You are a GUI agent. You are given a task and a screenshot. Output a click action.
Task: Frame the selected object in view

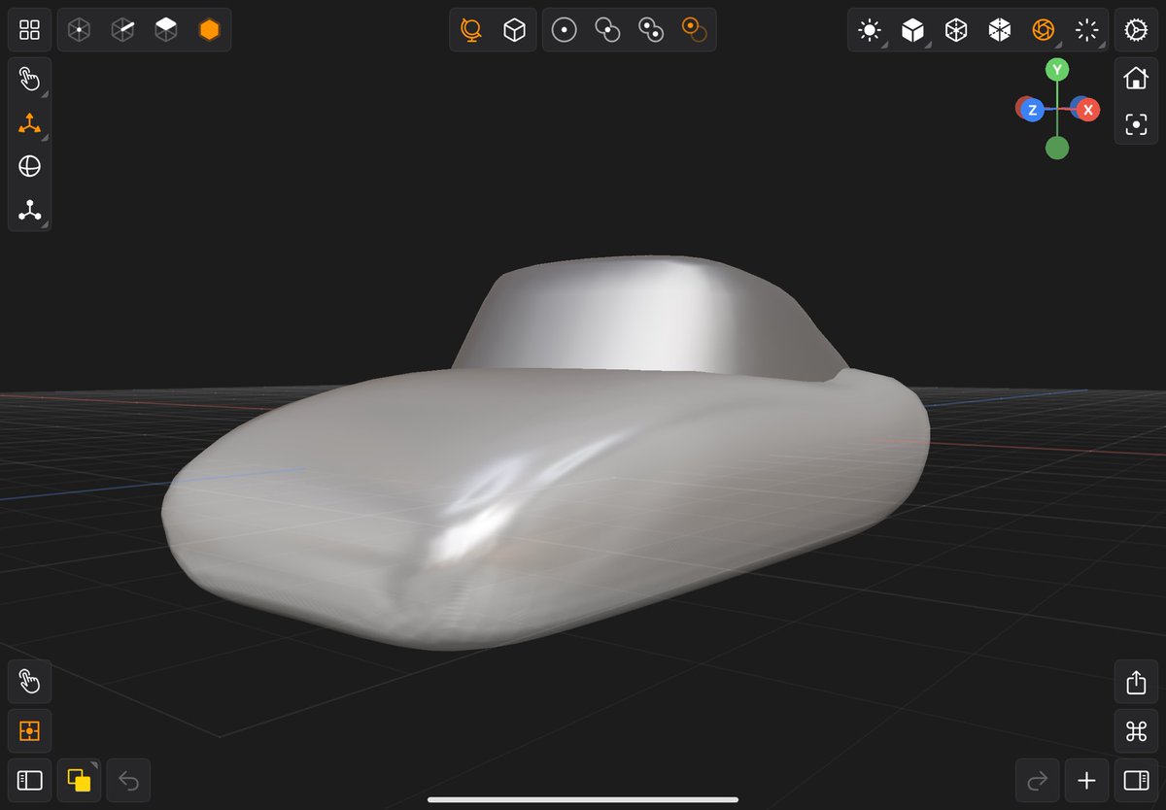1136,124
